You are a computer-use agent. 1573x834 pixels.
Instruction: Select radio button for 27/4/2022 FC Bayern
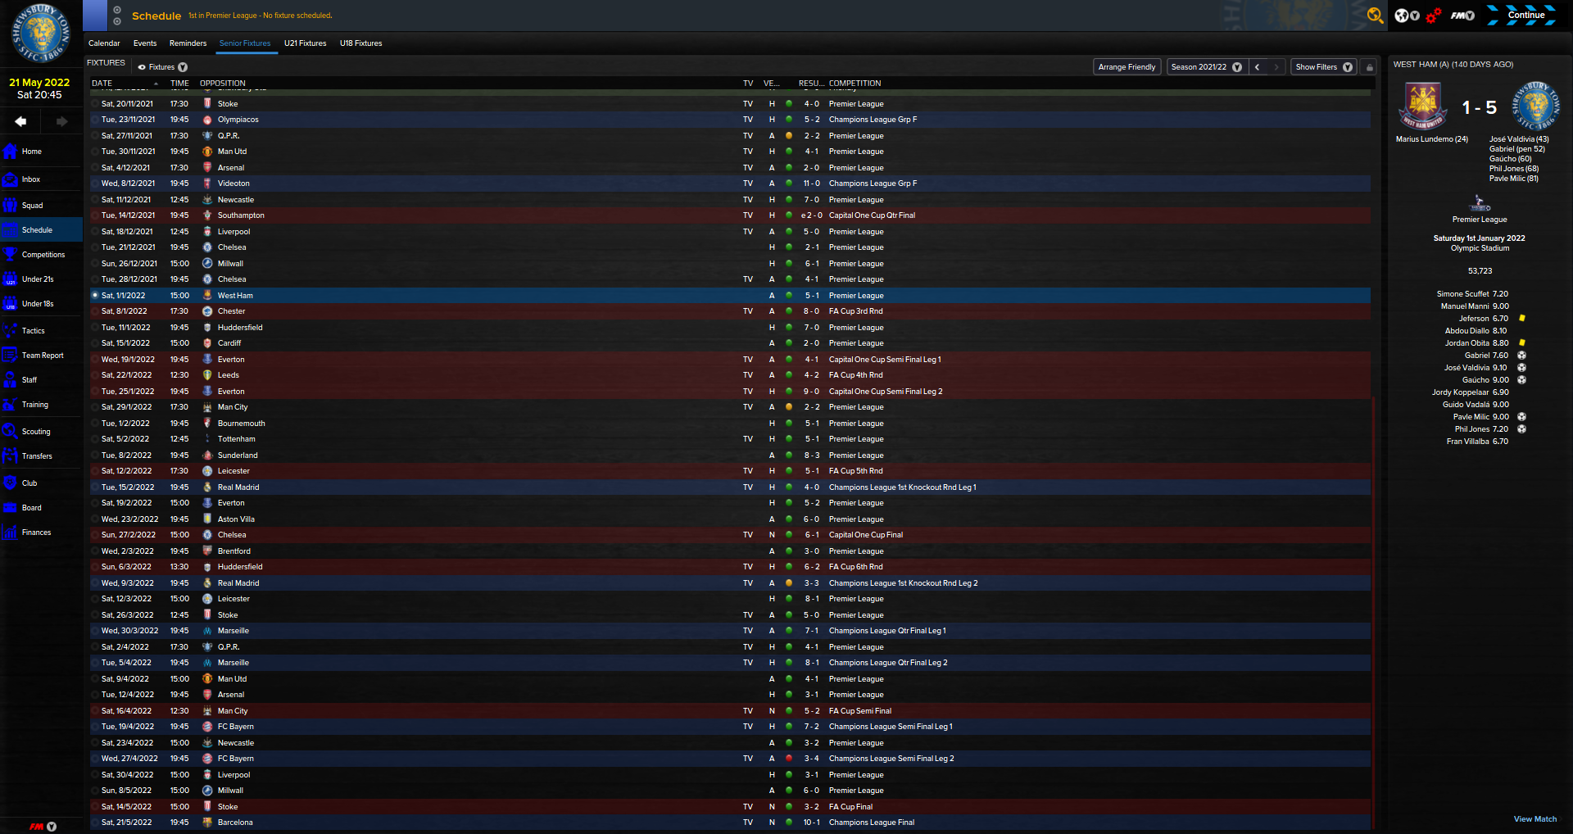[x=95, y=759]
